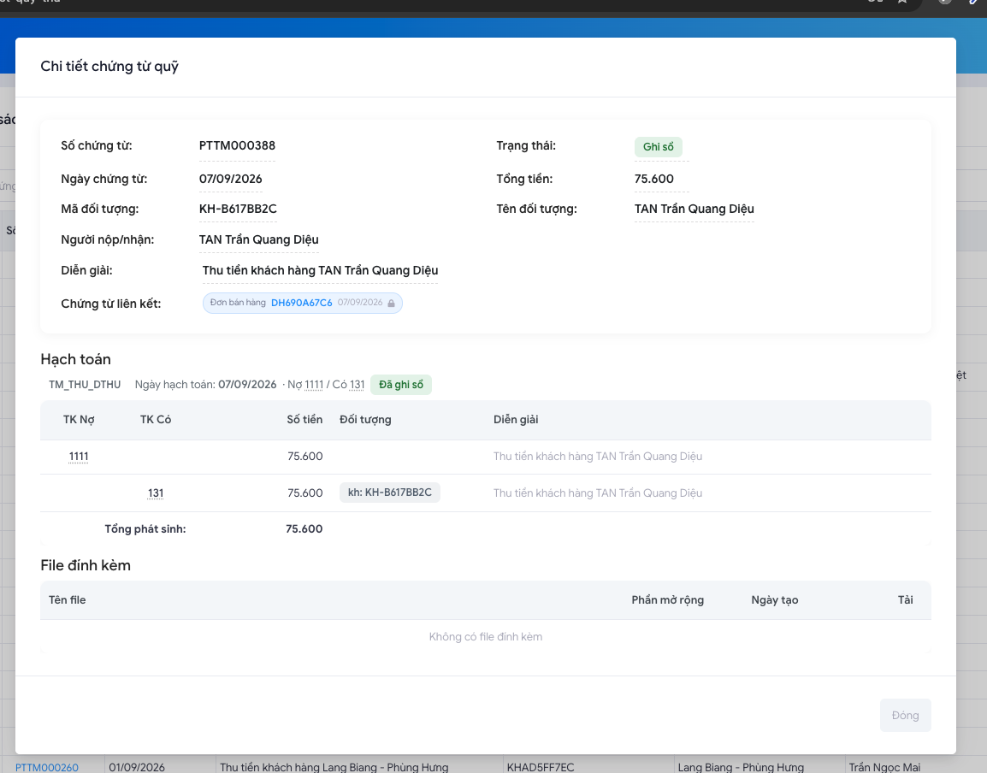The height and width of the screenshot is (773, 987).
Task: Click the Ghi sổ status badge
Action: [658, 147]
